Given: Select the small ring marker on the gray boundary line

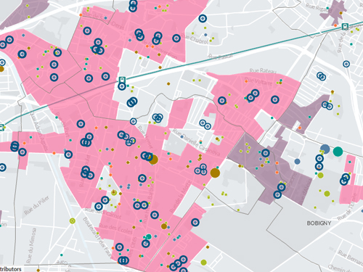Looking at the screenshot, I should 134,121.
